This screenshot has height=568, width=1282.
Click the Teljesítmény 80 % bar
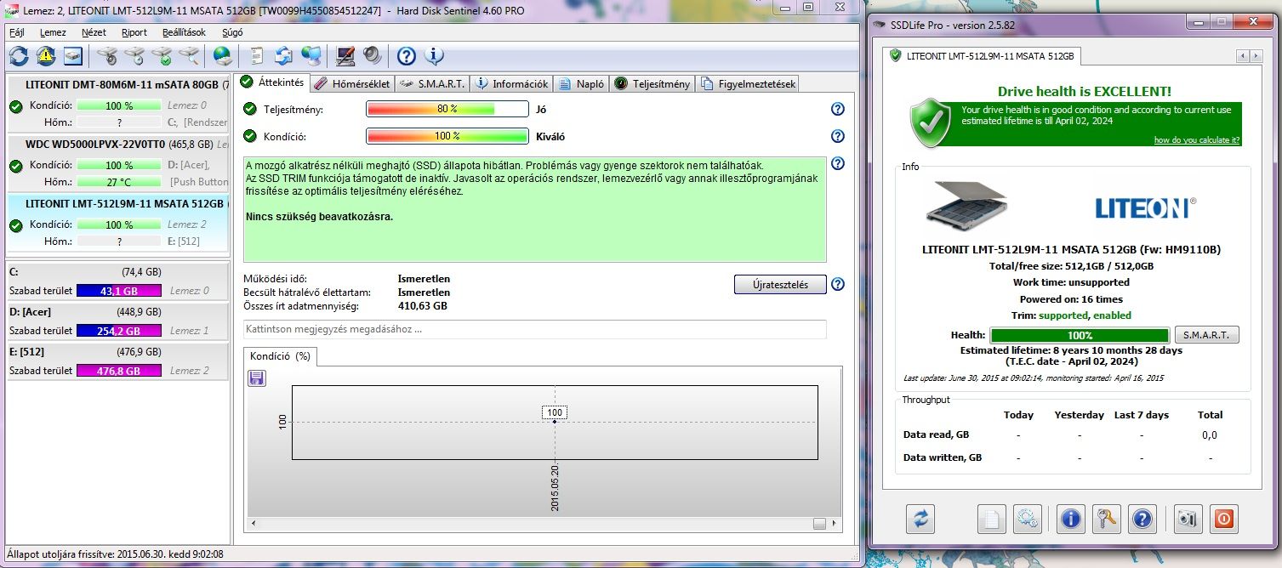tap(447, 109)
